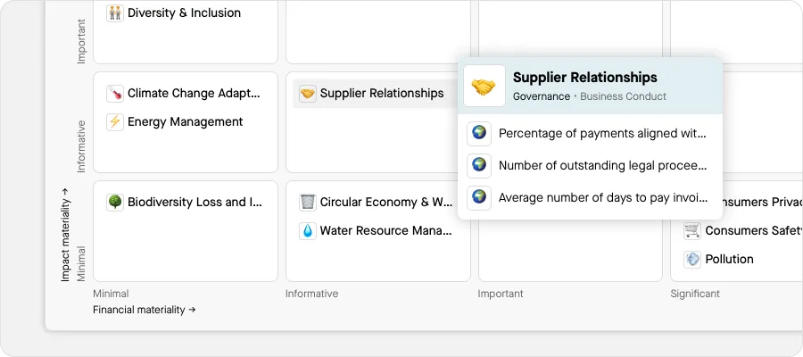Image resolution: width=803 pixels, height=357 pixels.
Task: Click the Diversity & Inclusion people icon
Action: click(115, 13)
